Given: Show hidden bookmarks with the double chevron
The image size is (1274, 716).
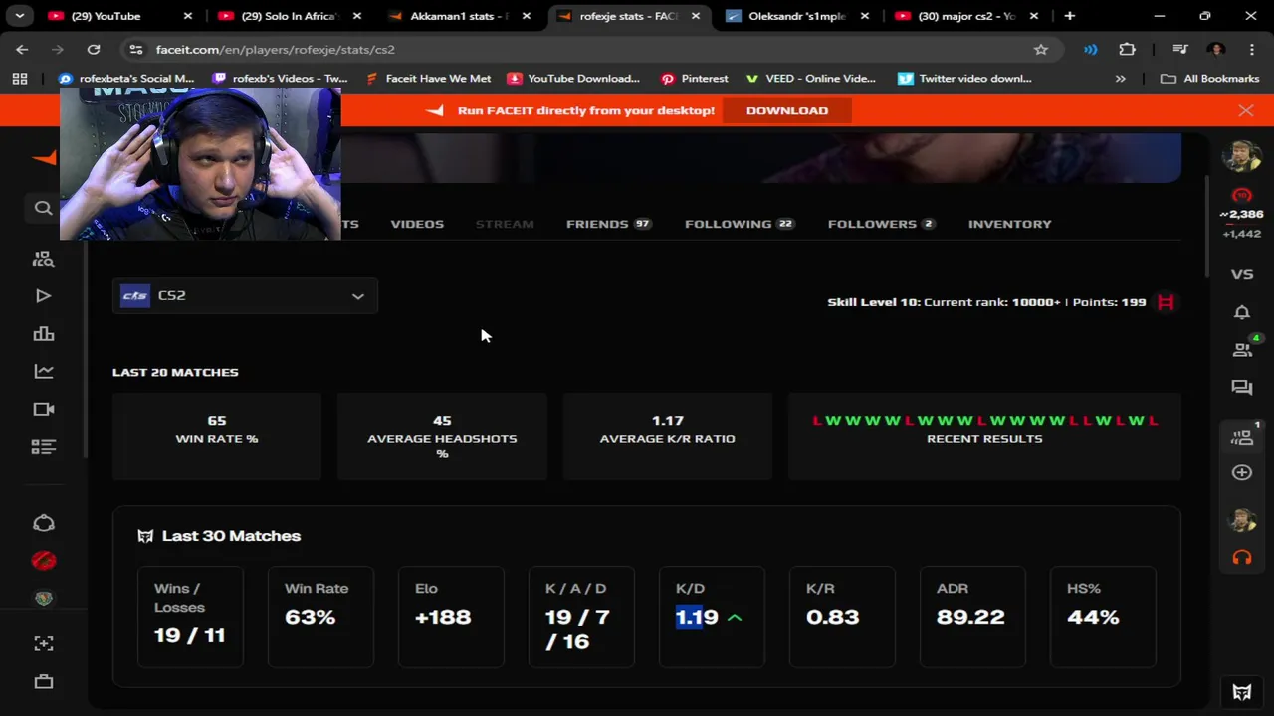Looking at the screenshot, I should 1120,78.
